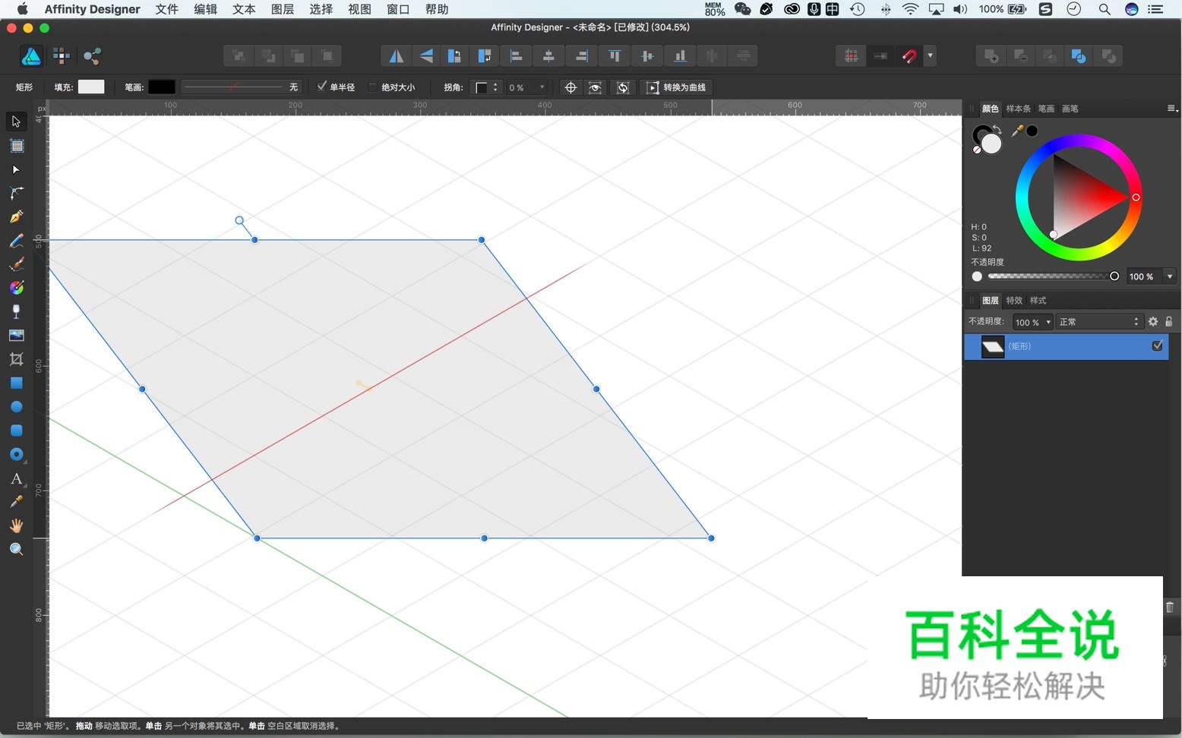
Task: Toggle the 单半径 checkbox
Action: (x=322, y=87)
